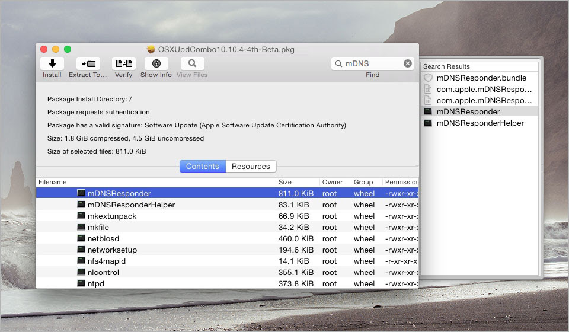Sort by Size column header
Screen dimensions: 569x332
pos(298,182)
